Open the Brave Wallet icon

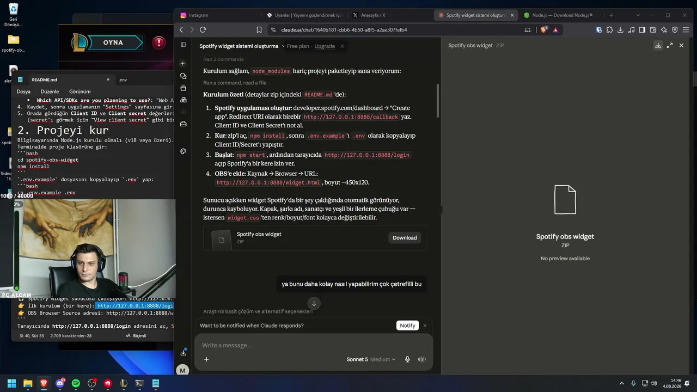coord(653,30)
